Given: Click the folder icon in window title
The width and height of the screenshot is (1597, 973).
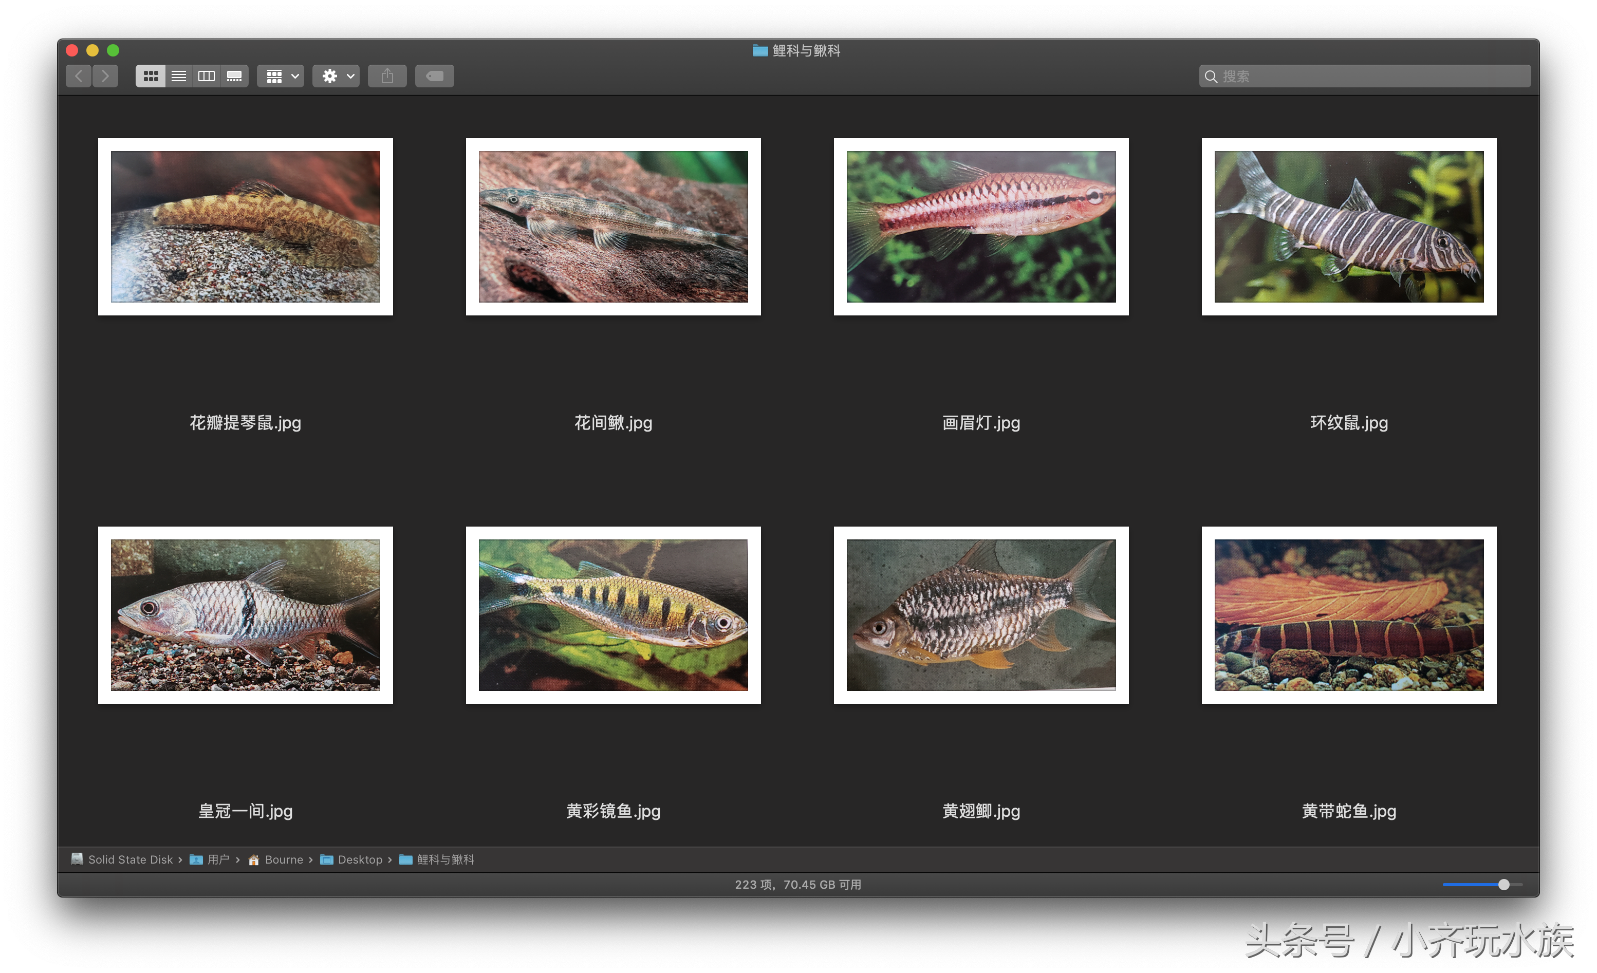Looking at the screenshot, I should coord(760,50).
